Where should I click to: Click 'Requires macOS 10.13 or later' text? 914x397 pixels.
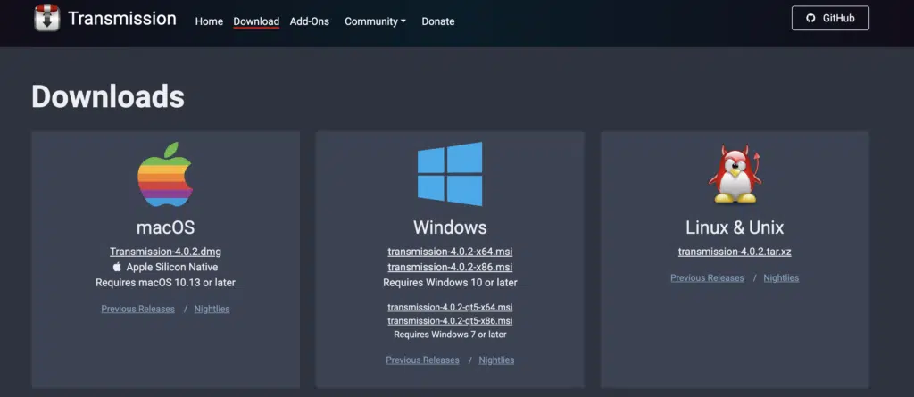[165, 283]
